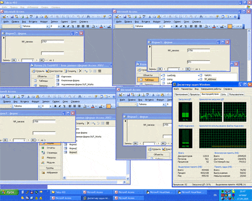Open Tahoma font dropdown in order 1758 window
The image size is (252, 201).
click(x=39, y=106)
